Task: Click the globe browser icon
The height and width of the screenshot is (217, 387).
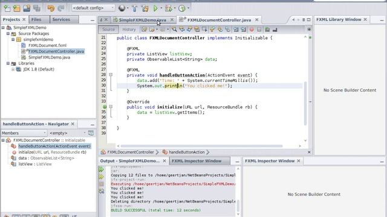Action: coord(122,8)
